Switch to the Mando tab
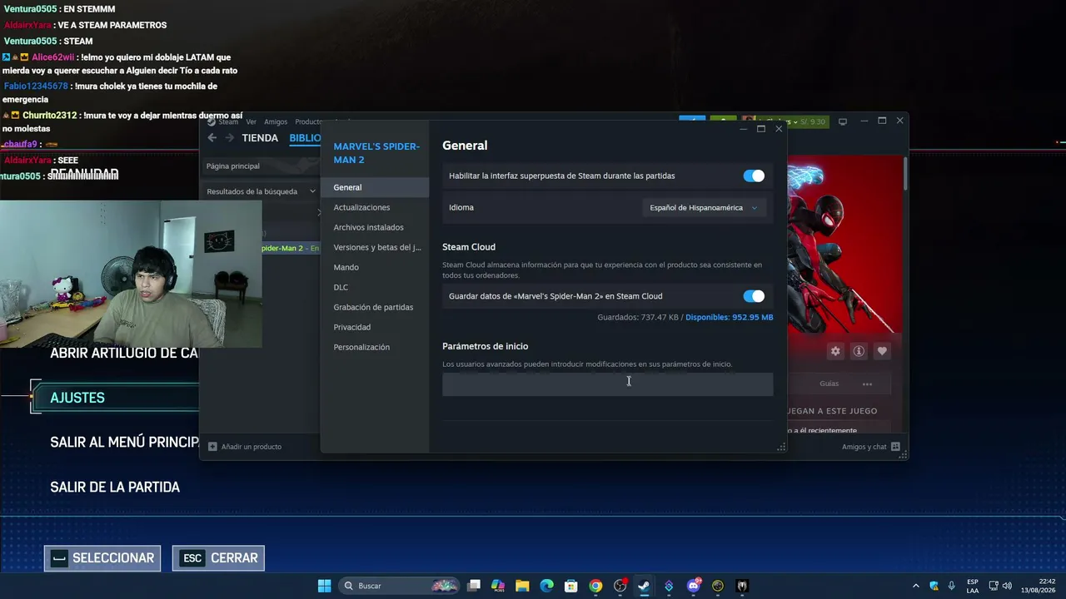The image size is (1066, 599). [x=346, y=267]
